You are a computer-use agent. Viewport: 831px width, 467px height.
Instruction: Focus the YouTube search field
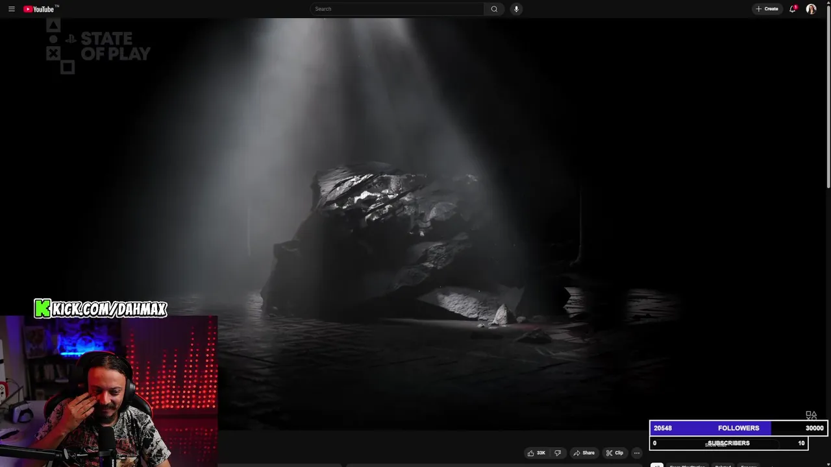pos(397,9)
